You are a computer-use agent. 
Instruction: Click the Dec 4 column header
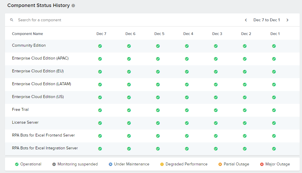188,34
